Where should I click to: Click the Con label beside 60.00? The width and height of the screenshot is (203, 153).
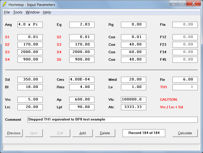pyautogui.click(x=112, y=52)
